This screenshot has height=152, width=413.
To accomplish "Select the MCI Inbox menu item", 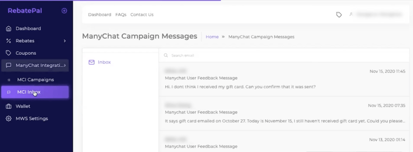I will click(x=35, y=92).
